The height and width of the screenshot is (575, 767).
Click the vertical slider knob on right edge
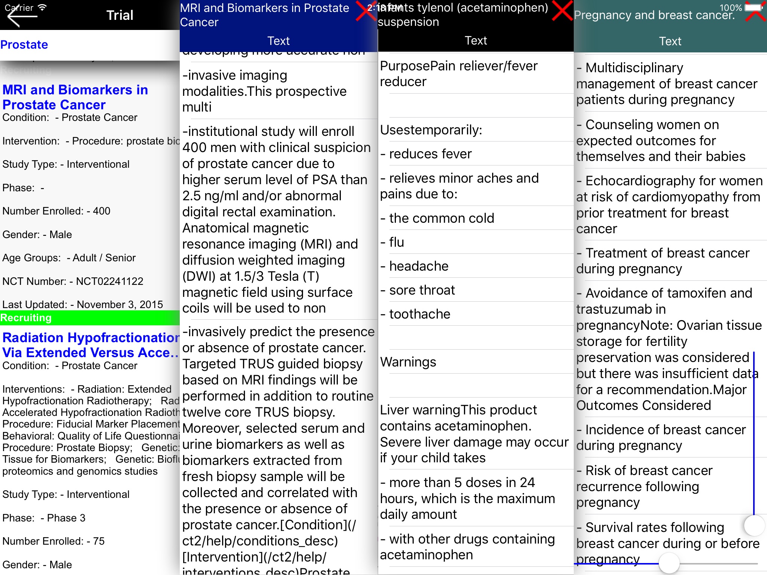tap(754, 525)
